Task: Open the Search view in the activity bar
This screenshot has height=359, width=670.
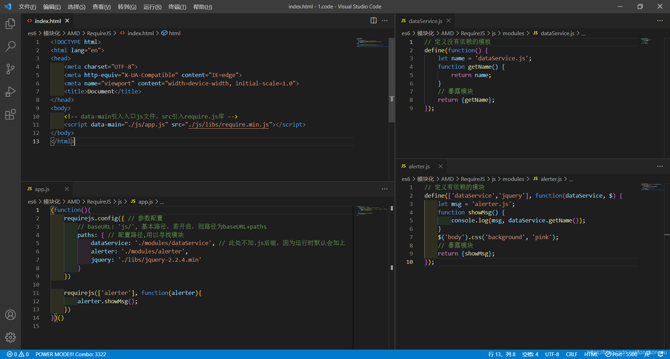Action: tap(10, 46)
